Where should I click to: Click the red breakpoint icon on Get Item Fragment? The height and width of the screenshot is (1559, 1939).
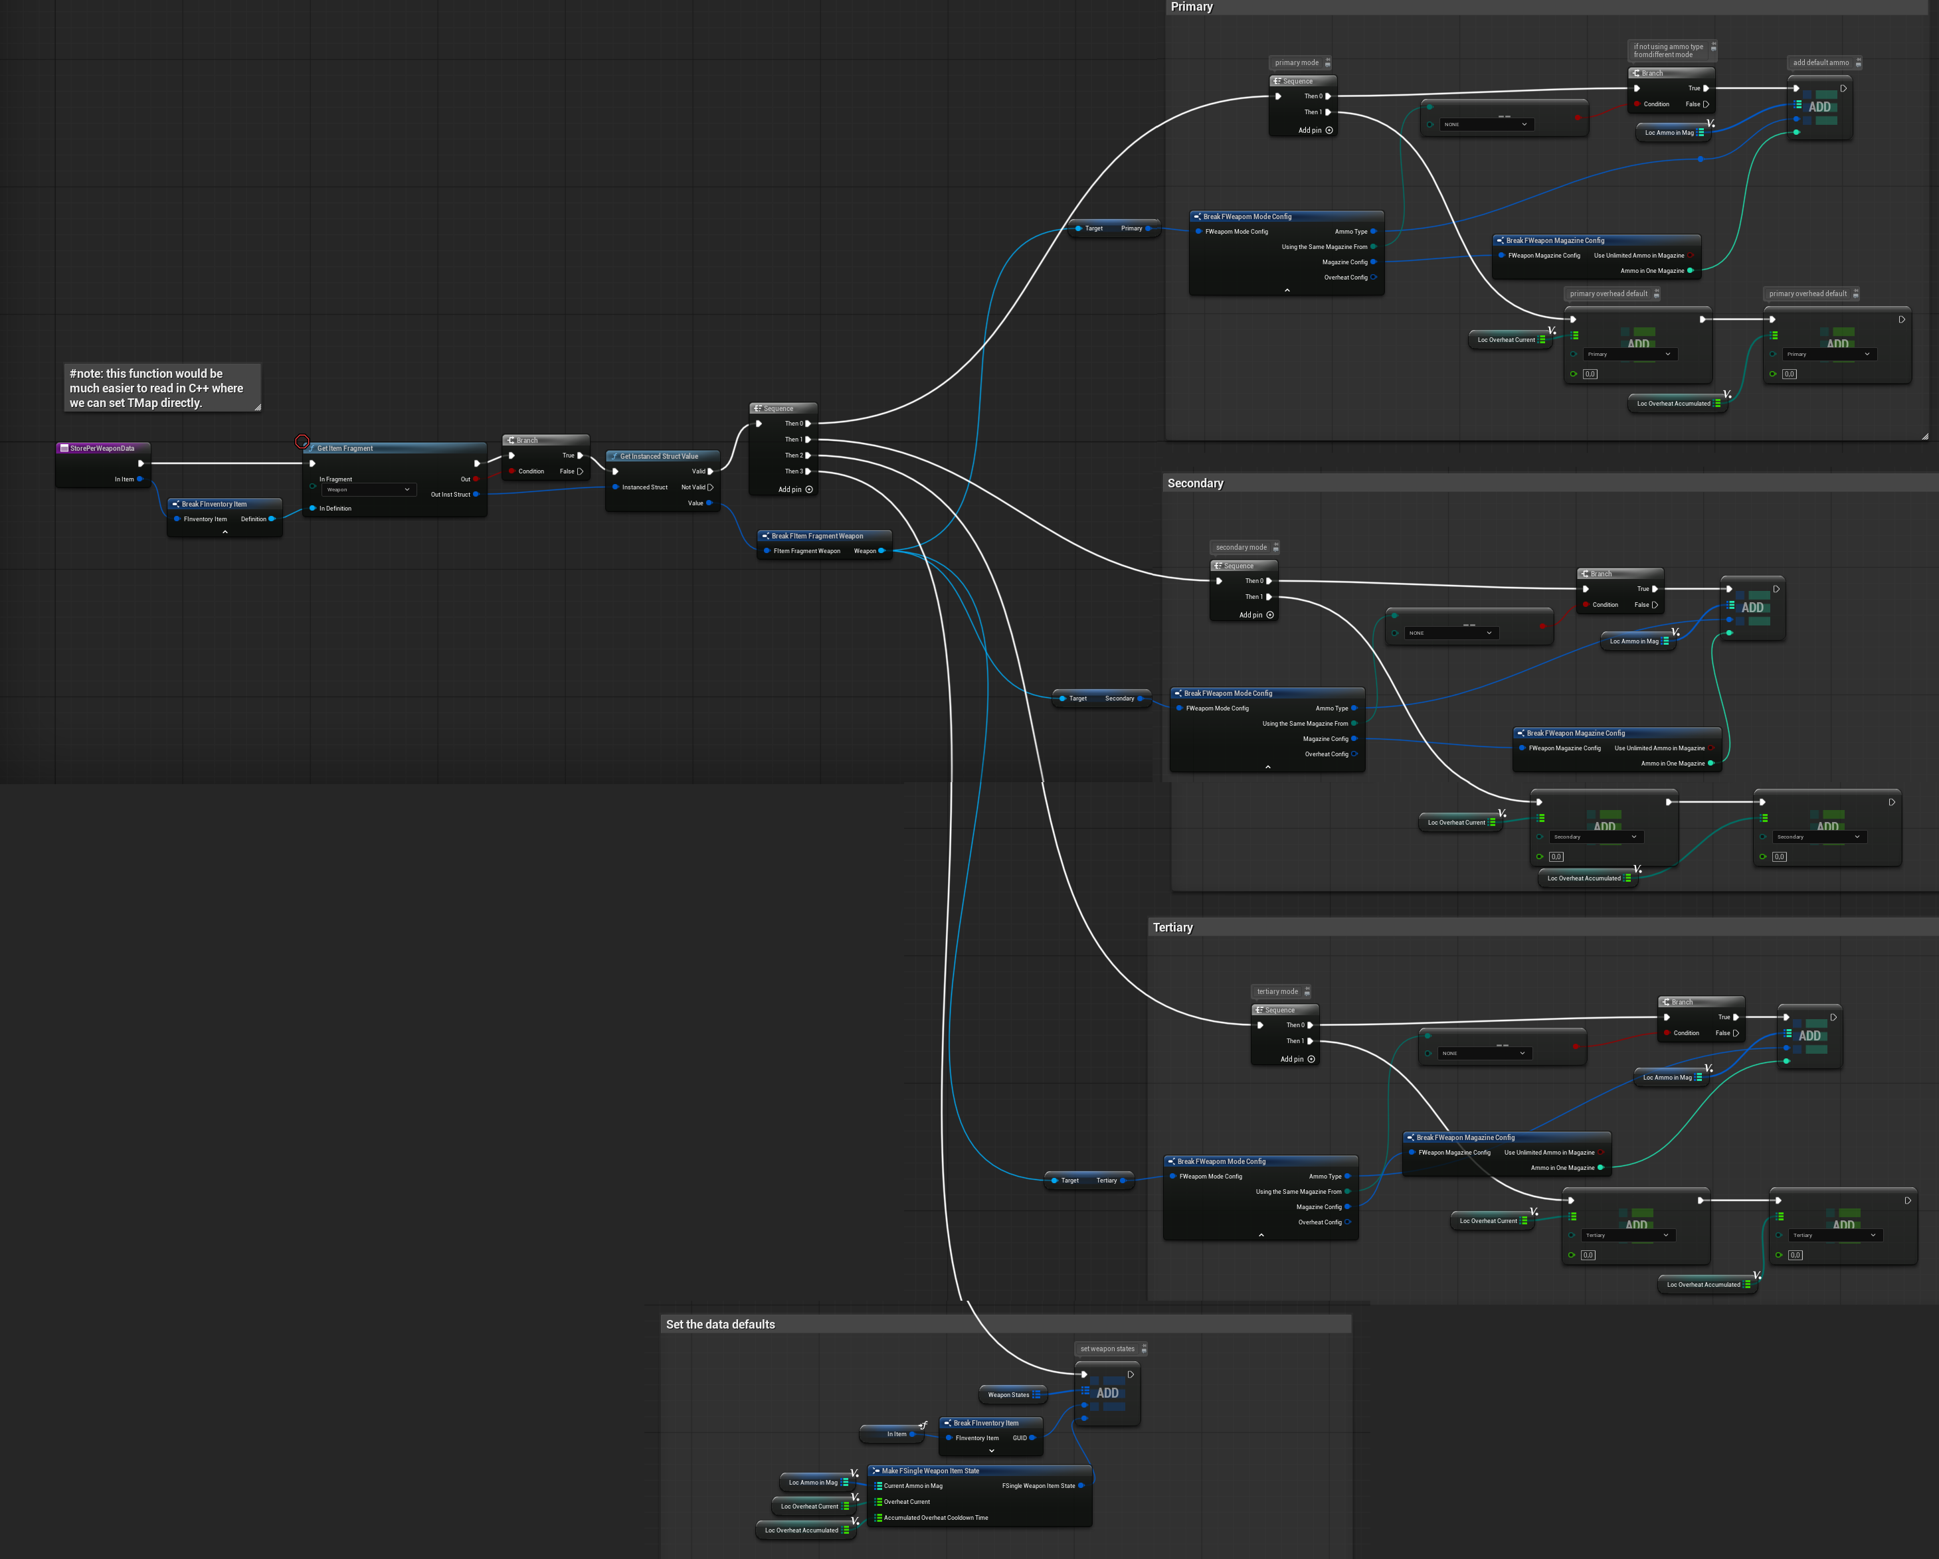[302, 442]
